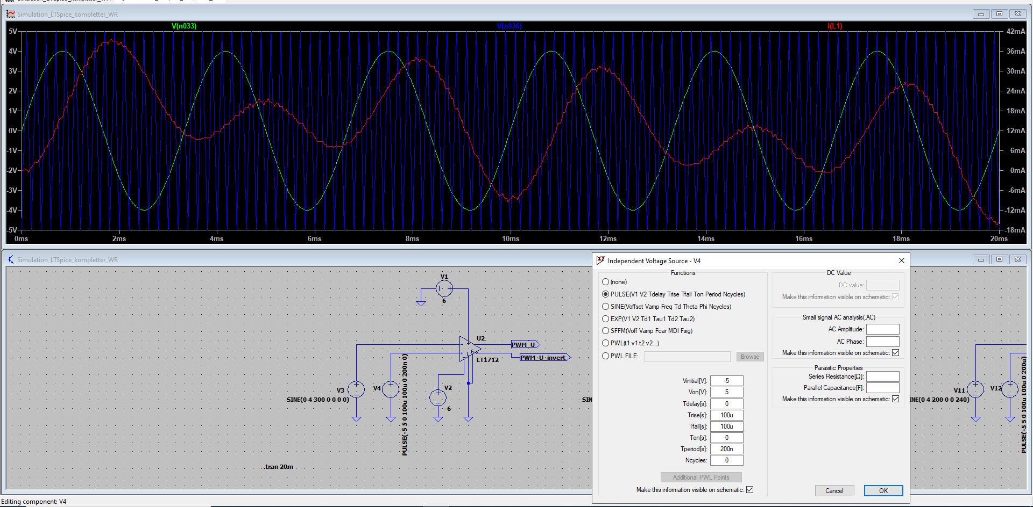Screen dimensions: 1033x507
Task: Toggle function info visible on schematic checkbox
Action: [x=749, y=490]
